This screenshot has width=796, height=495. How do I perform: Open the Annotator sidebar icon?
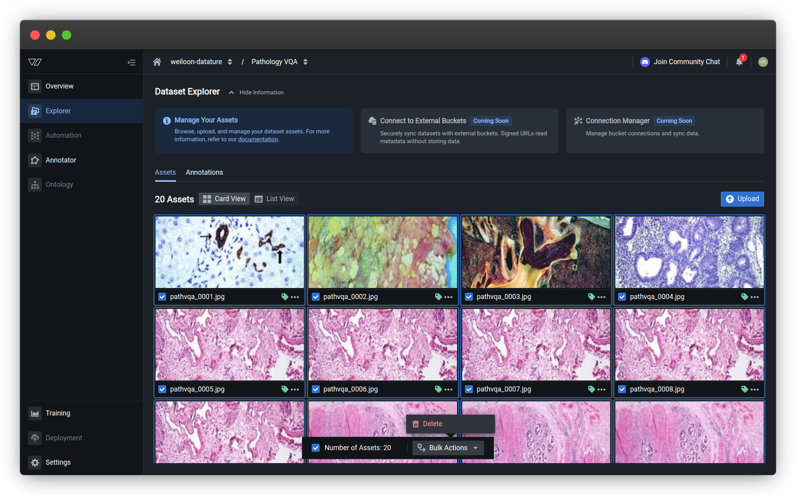pyautogui.click(x=35, y=160)
